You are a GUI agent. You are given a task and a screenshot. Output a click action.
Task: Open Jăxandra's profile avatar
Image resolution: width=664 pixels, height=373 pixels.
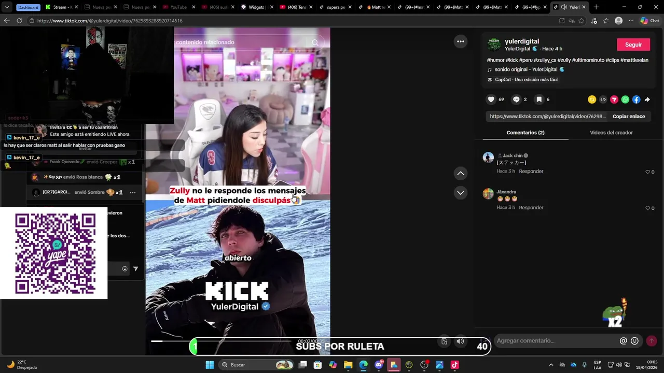click(488, 194)
